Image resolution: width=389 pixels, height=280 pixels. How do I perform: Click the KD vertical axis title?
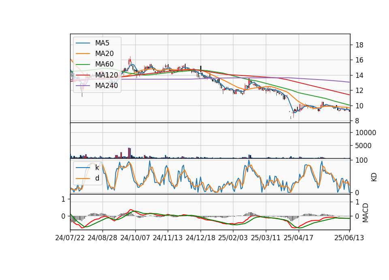374,177
